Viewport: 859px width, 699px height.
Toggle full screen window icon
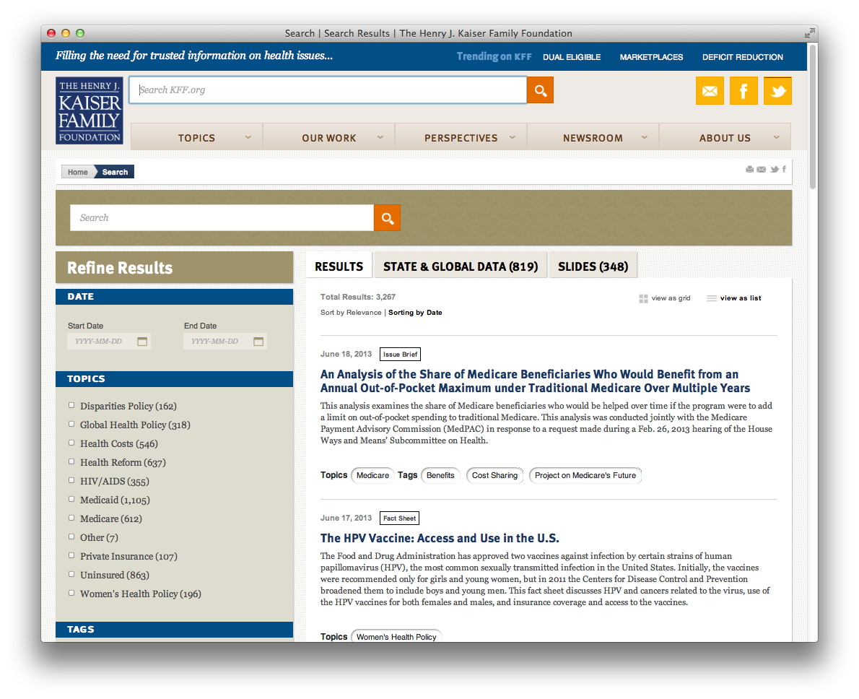tap(809, 33)
